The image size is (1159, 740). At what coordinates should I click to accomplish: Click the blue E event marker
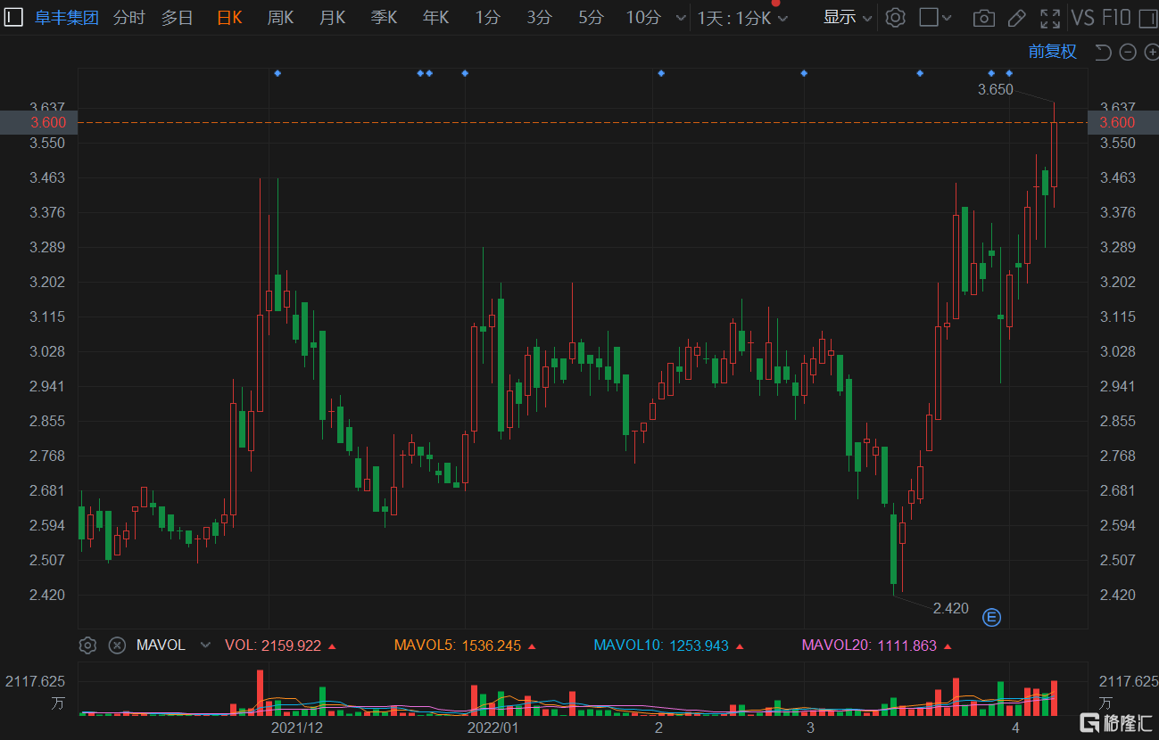click(x=991, y=617)
